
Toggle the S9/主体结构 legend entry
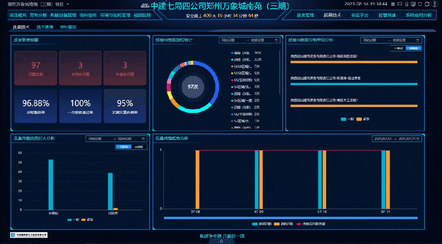click(x=245, y=80)
